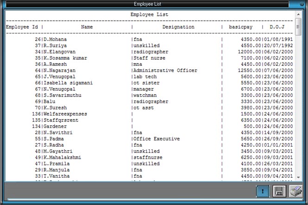
Task: Click the basicpay value '12550.00'
Action: tap(250, 70)
